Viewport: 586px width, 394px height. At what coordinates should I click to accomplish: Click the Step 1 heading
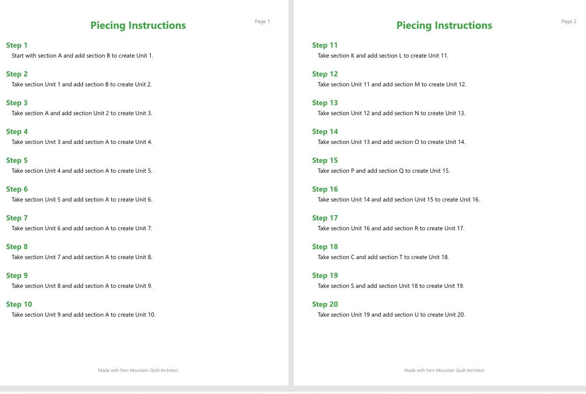click(x=17, y=45)
